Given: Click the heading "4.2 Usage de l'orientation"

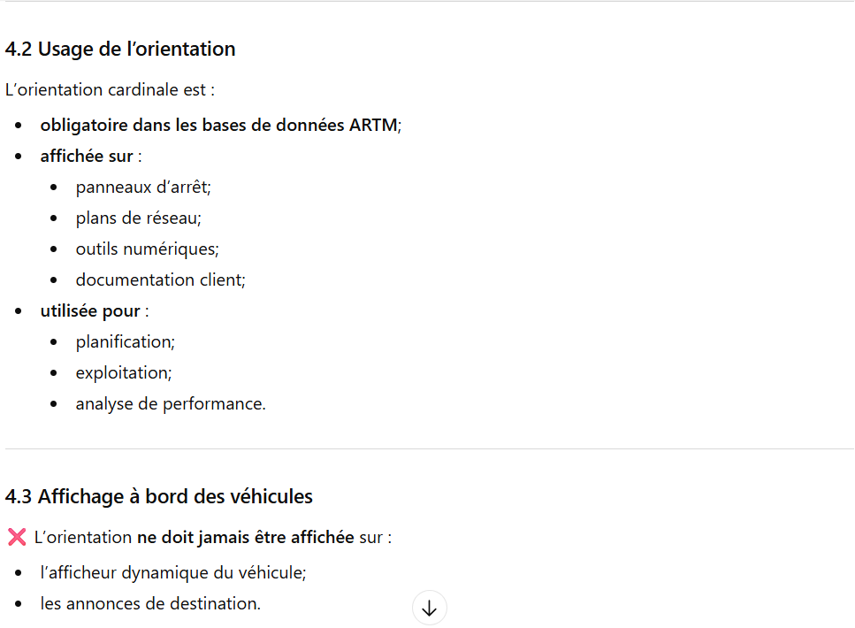Looking at the screenshot, I should tap(120, 50).
